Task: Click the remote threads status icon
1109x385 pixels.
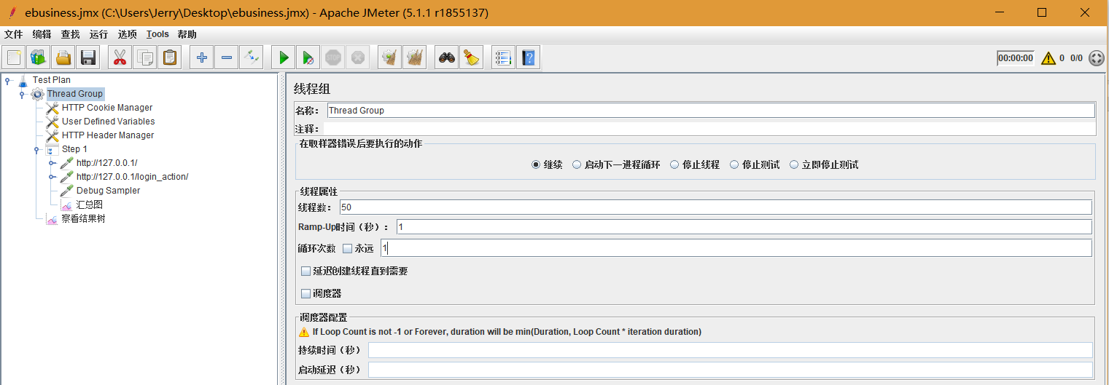Action: pos(1096,58)
